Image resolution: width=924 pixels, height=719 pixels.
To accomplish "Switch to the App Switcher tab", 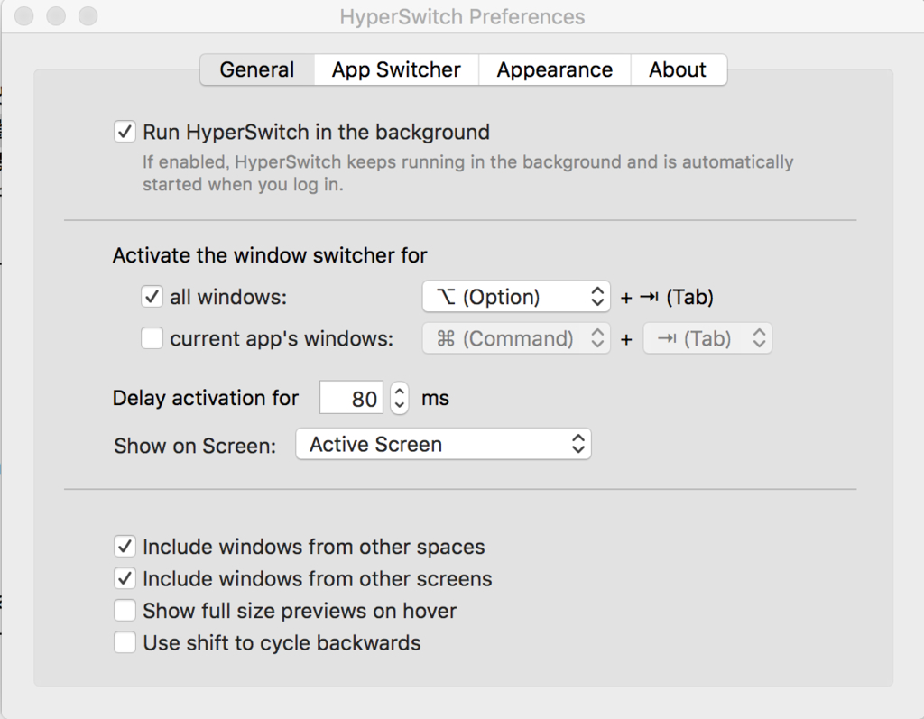I will click(x=396, y=69).
